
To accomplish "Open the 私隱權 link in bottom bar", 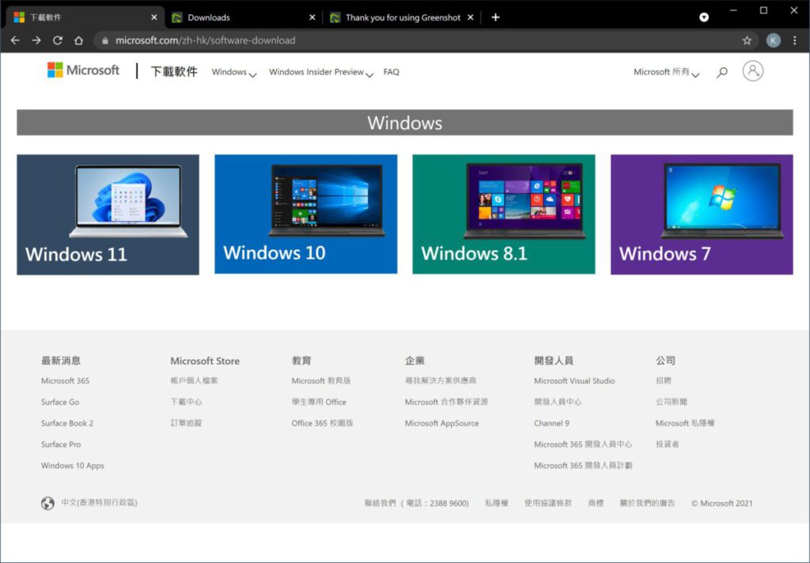I will point(497,503).
